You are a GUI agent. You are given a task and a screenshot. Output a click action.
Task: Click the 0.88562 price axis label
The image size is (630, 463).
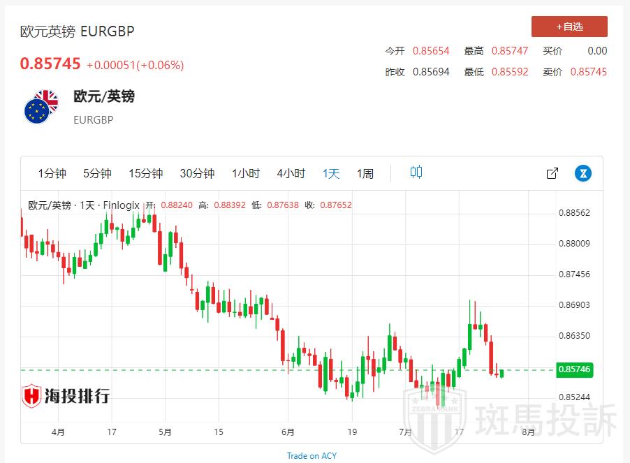coord(574,213)
